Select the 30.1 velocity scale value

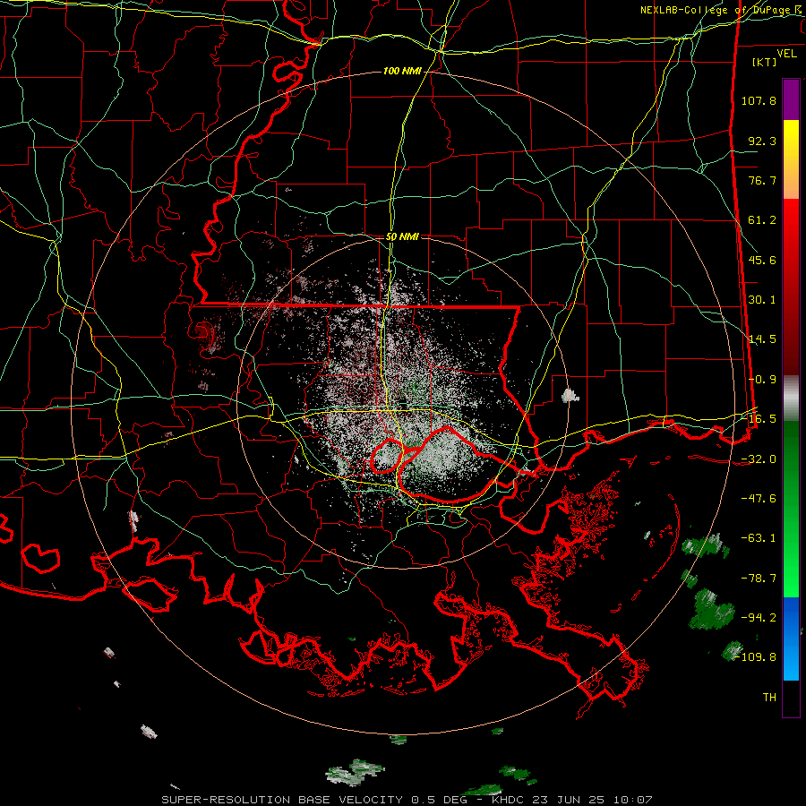click(762, 300)
